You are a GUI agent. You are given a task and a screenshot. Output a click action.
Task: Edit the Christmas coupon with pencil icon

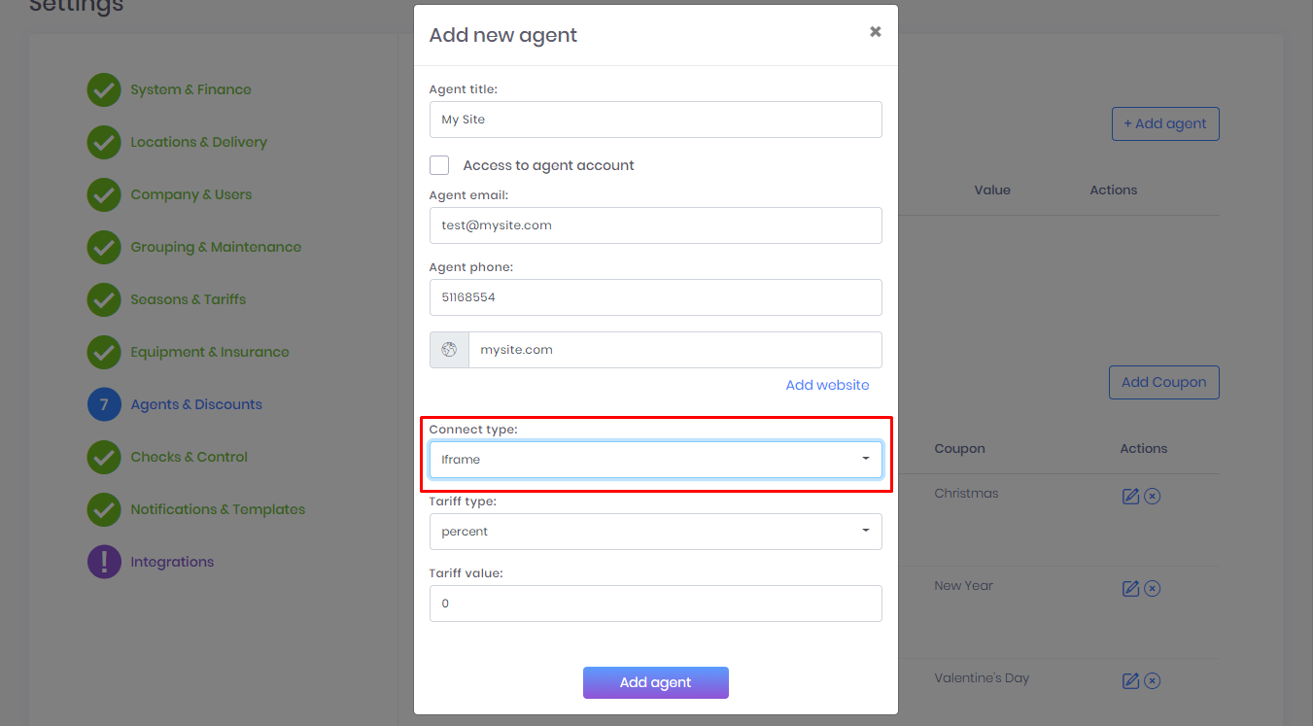1130,496
